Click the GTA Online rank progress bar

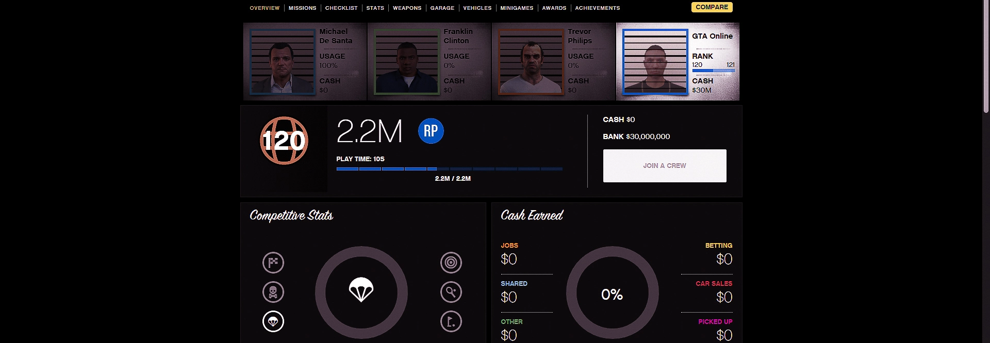[713, 71]
